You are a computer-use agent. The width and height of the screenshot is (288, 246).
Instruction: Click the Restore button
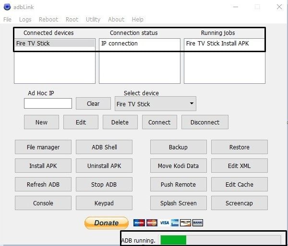coord(240,147)
